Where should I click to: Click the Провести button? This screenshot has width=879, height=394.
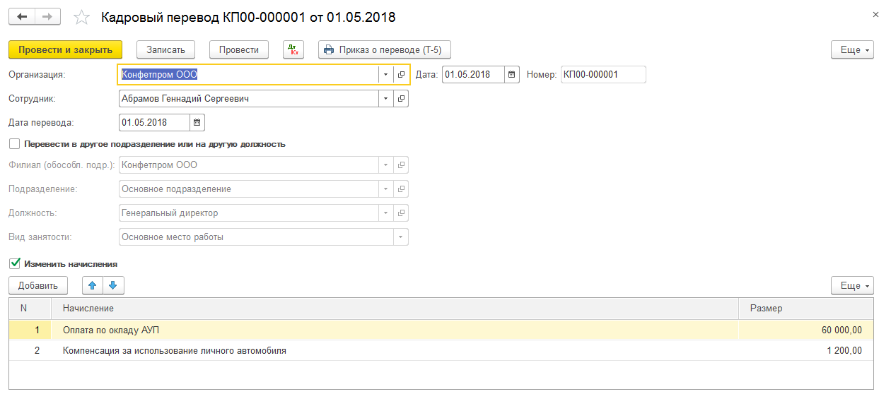pyautogui.click(x=239, y=50)
